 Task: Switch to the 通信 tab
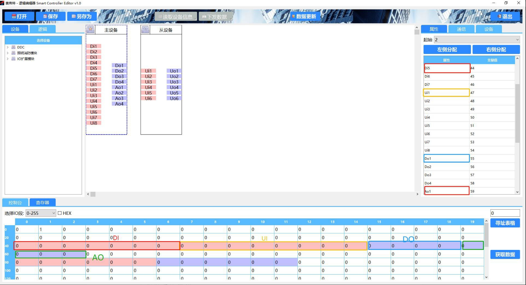[461, 29]
